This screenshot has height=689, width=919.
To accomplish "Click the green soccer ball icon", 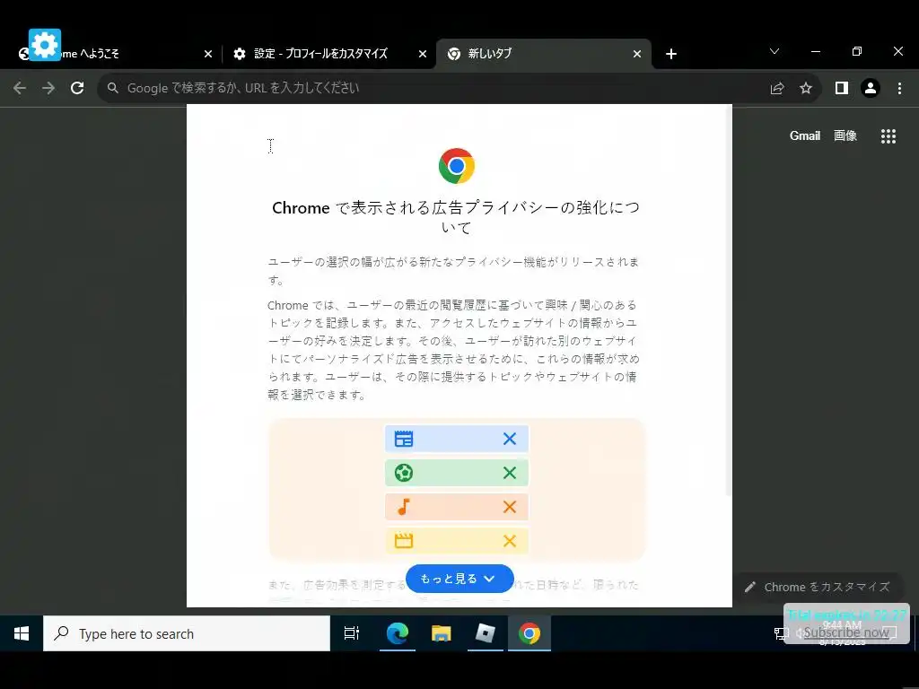I will [404, 473].
